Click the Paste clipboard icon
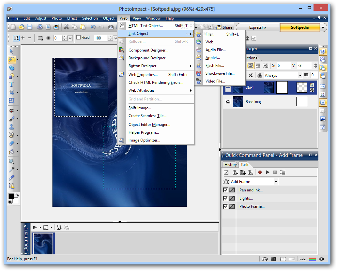This screenshot has width=337, height=271. (83, 27)
